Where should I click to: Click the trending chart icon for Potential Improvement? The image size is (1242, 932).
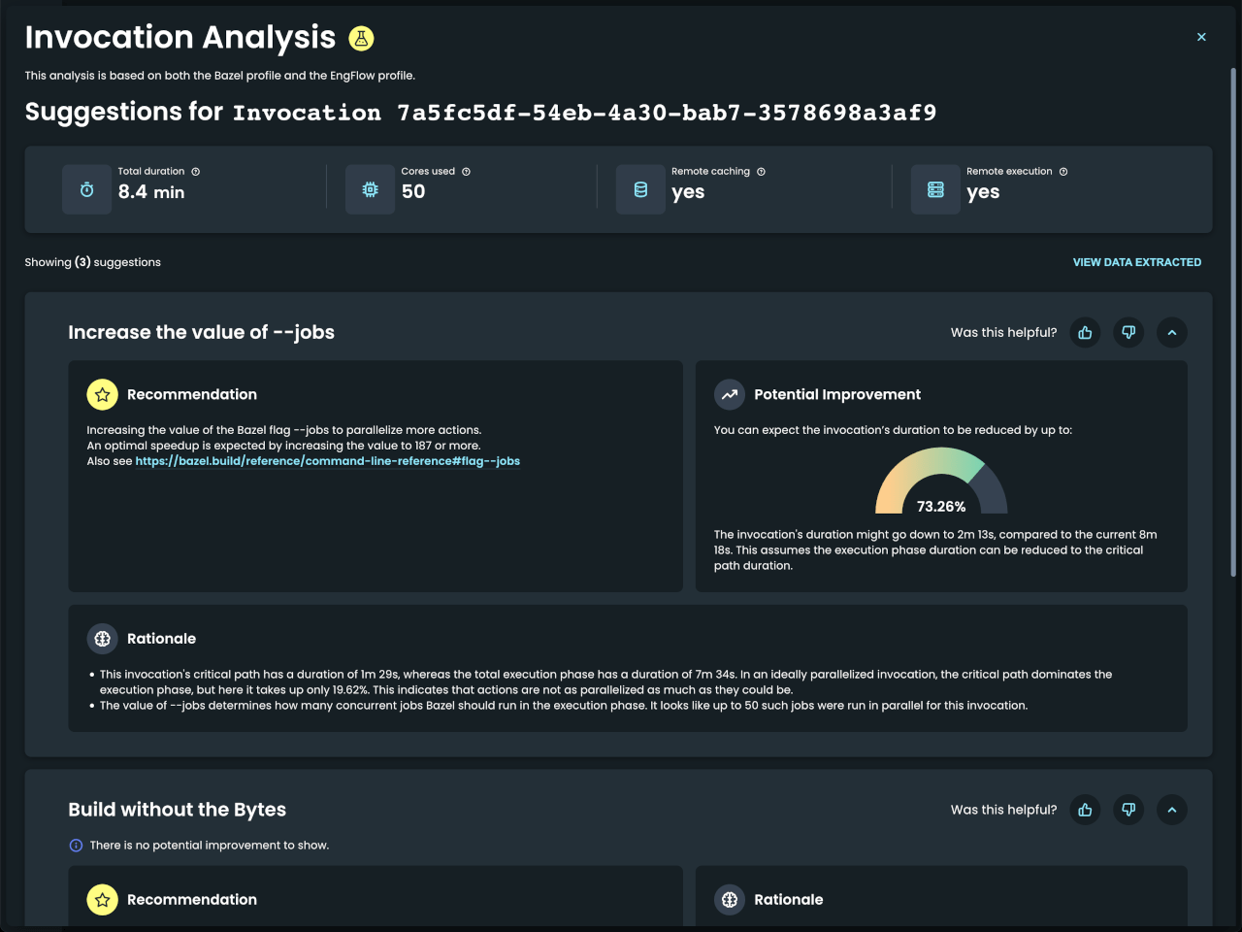pyautogui.click(x=729, y=394)
